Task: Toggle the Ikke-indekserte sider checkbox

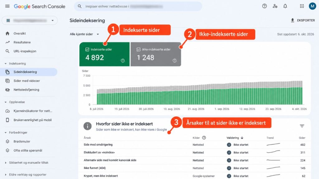Action: 139,49
